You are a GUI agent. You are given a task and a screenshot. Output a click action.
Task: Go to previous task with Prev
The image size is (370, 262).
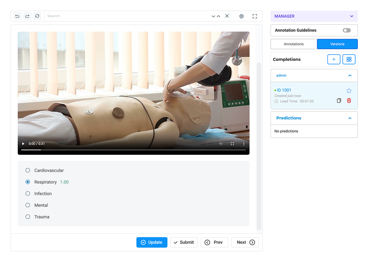214,242
